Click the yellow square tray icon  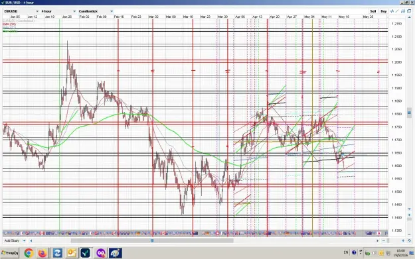(381, 253)
